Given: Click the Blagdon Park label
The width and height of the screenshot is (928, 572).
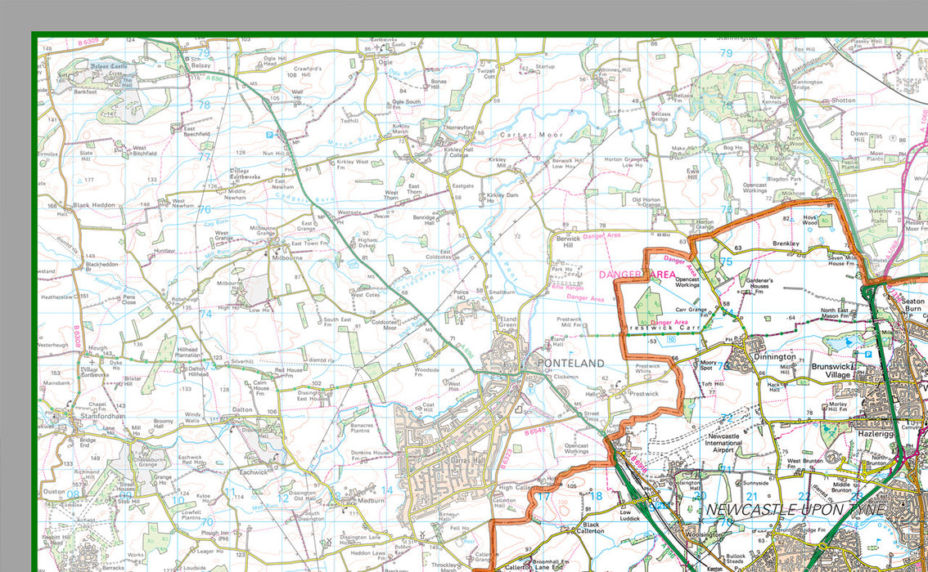Looking at the screenshot, I should coord(784,179).
